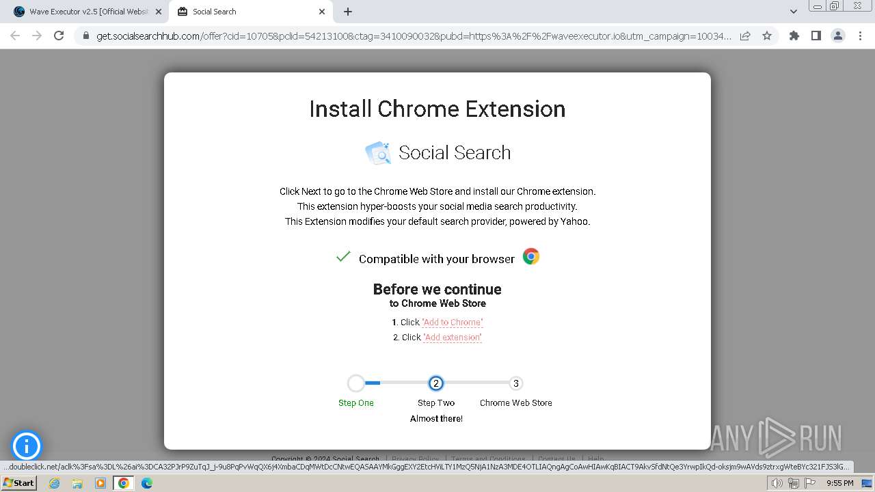The width and height of the screenshot is (875, 492).
Task: Bookmark this tab with star icon
Action: point(767,36)
